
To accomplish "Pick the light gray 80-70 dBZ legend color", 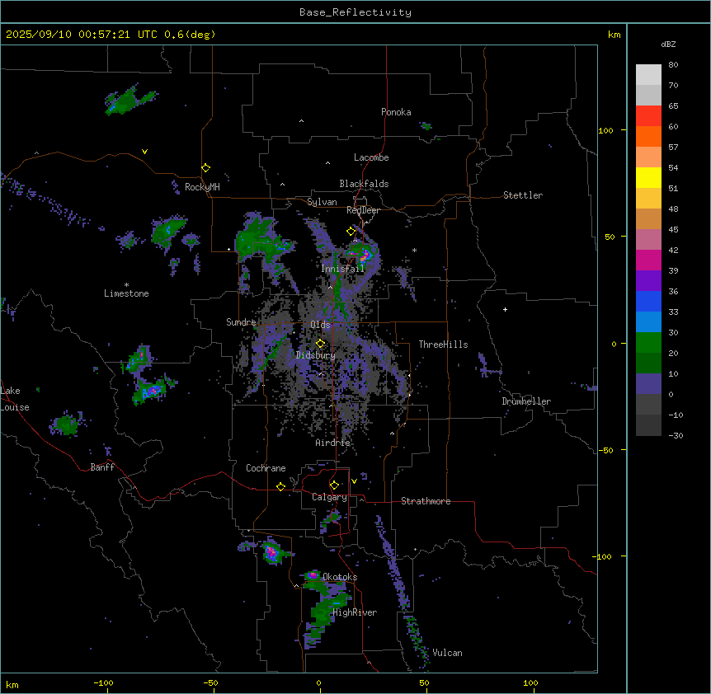I will point(648,75).
